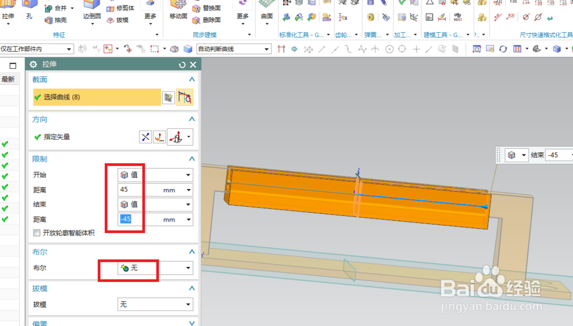Click the extrude dialog gear settings icon
The image size is (573, 326).
[x=33, y=64]
